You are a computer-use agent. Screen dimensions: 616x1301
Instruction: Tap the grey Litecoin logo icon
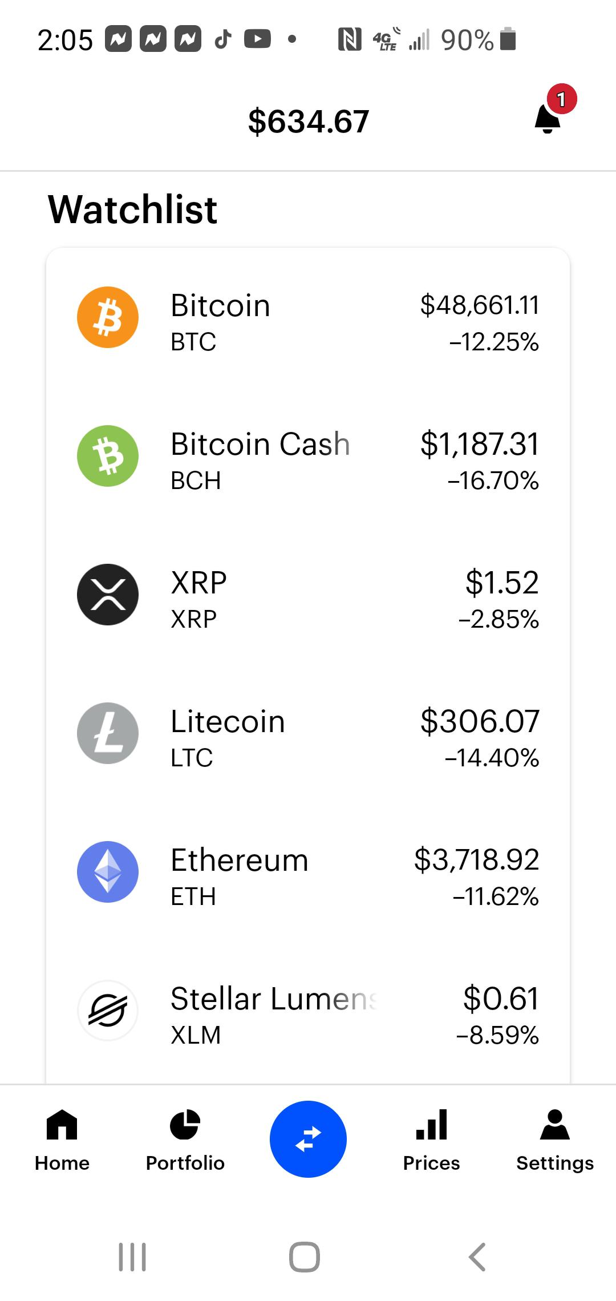coord(108,733)
